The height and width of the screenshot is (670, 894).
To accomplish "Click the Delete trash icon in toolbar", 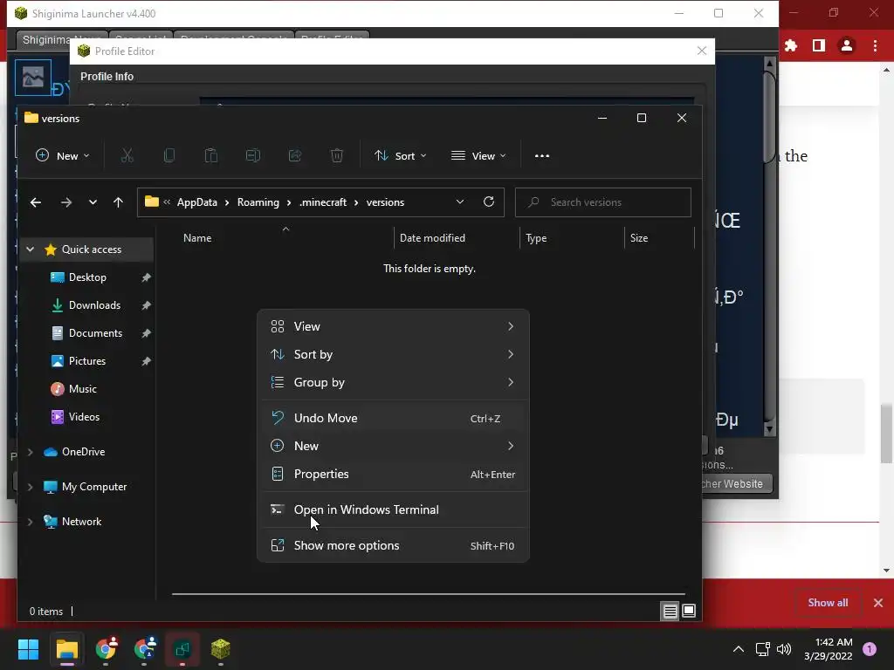I will pyautogui.click(x=337, y=155).
